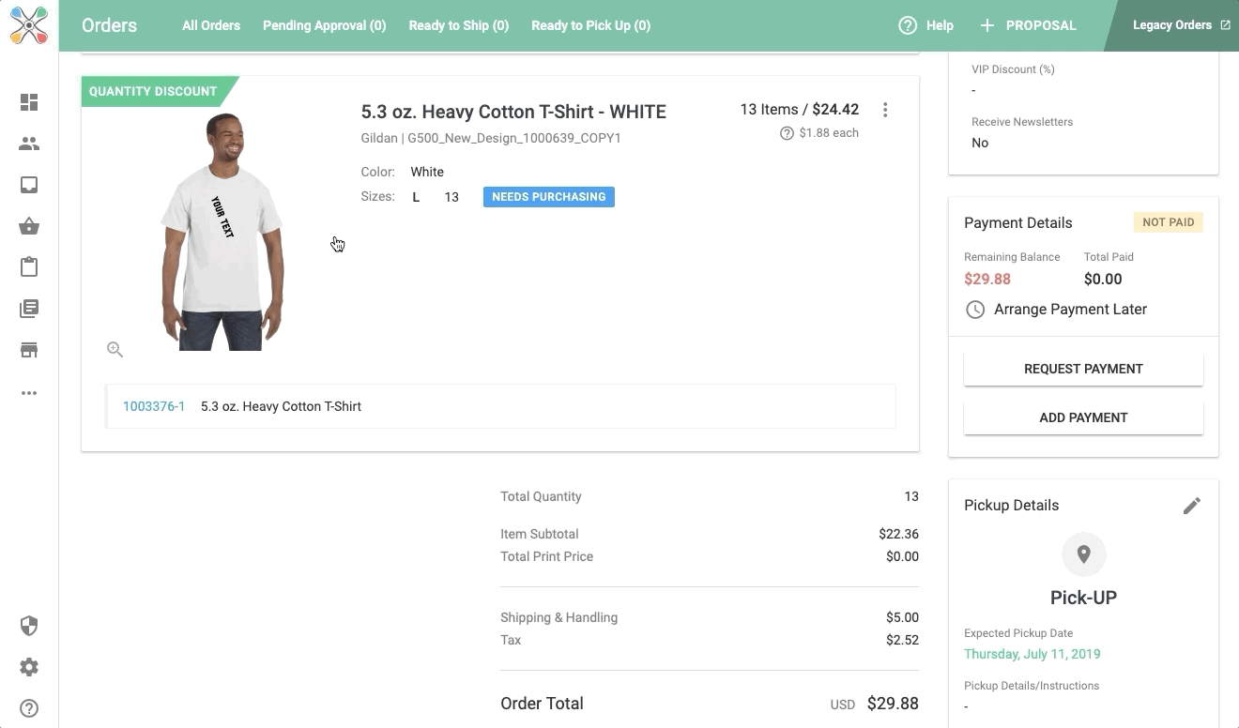Image resolution: width=1239 pixels, height=728 pixels.
Task: Open the security shield icon near bottom sidebar
Action: click(29, 625)
